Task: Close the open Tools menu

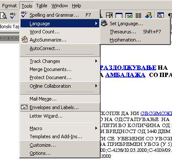Action: tap(27, 6)
